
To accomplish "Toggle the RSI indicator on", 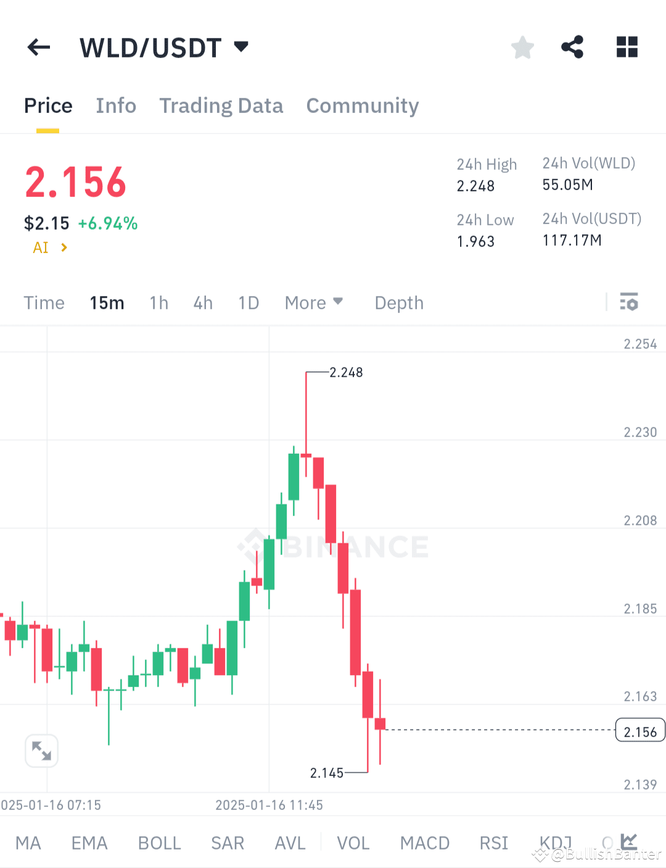I will tap(493, 842).
